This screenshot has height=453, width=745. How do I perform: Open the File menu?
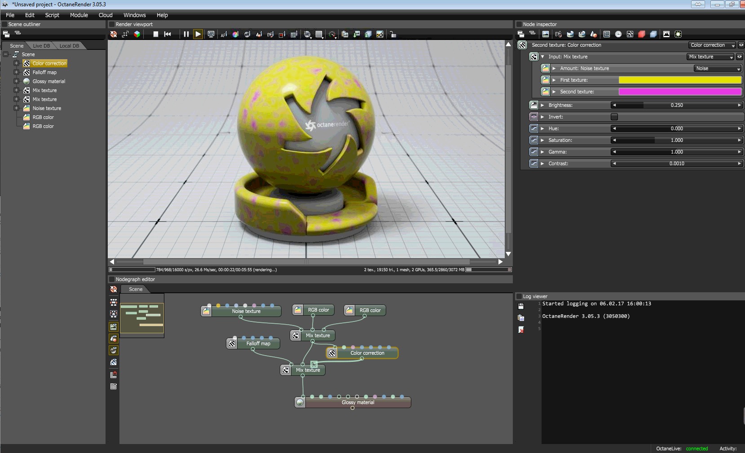[x=10, y=15]
